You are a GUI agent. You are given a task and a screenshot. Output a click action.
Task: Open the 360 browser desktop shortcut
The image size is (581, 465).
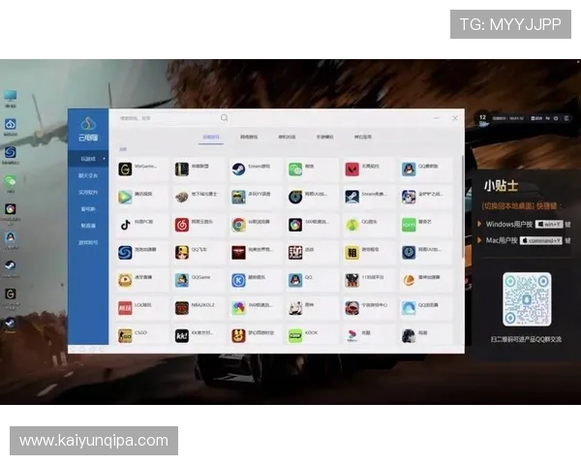[11, 212]
